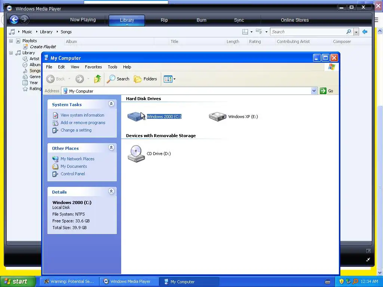The width and height of the screenshot is (383, 287).
Task: Click Songs breadcrumb in Media Player
Action: 66,32
